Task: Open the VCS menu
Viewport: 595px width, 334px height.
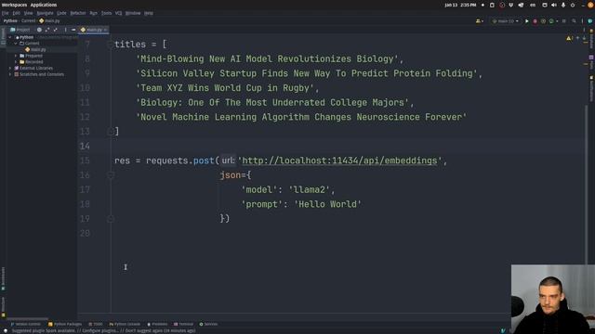Action: [118, 13]
